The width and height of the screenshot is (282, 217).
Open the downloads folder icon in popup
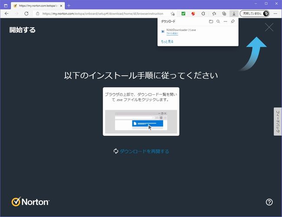[211, 21]
